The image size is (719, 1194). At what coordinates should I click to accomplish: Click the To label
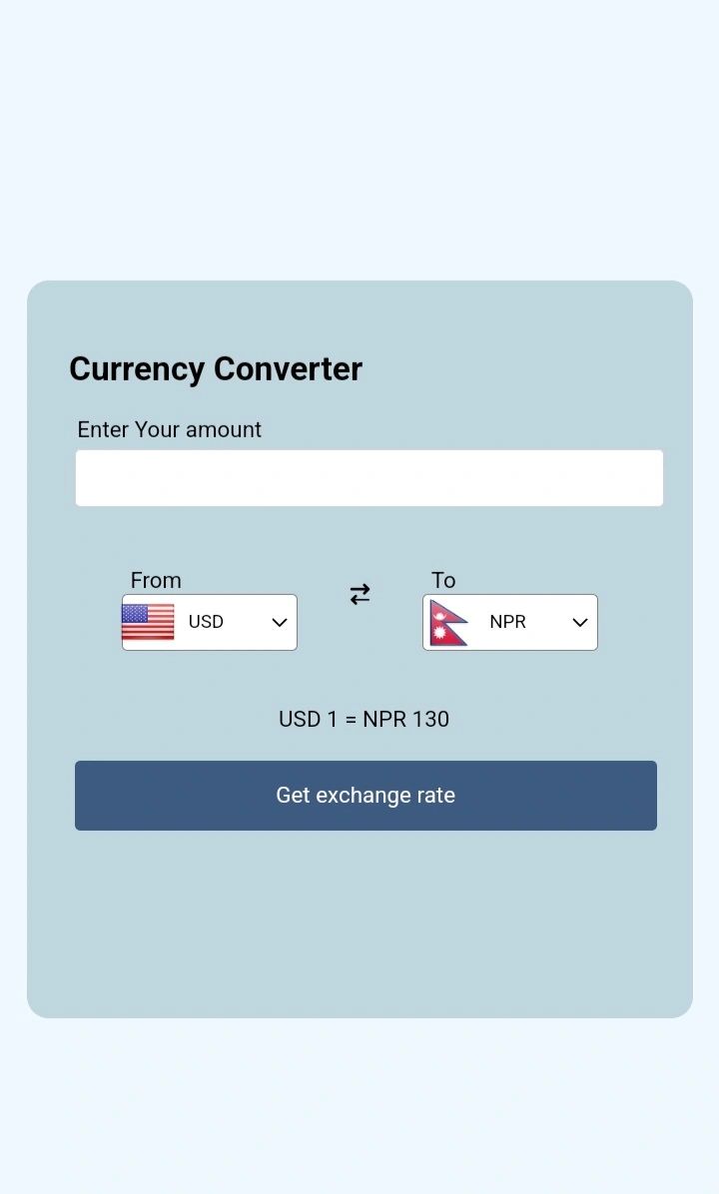pyautogui.click(x=443, y=580)
